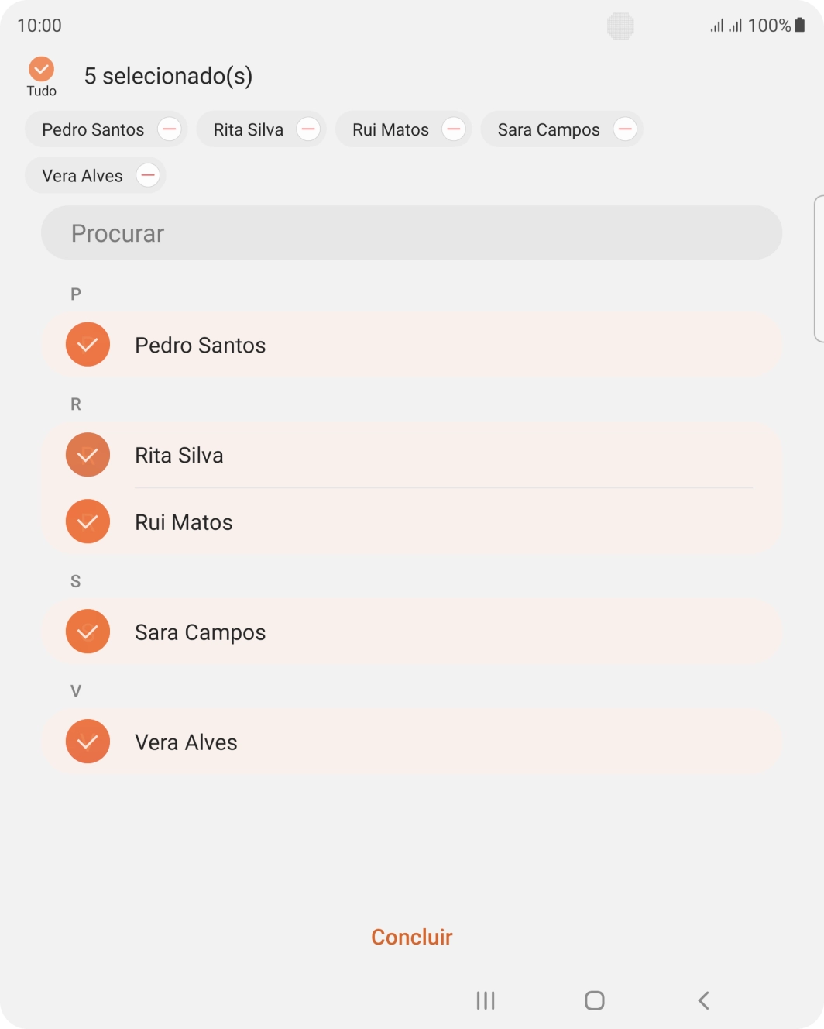Uncheck Rui Matos in the contact list

coord(88,521)
